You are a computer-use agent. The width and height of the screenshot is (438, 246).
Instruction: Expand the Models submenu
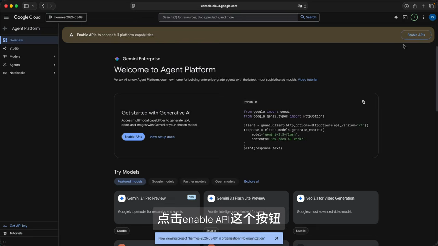click(x=54, y=56)
